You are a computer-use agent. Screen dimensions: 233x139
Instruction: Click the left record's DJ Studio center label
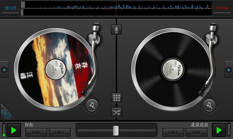click(56, 69)
